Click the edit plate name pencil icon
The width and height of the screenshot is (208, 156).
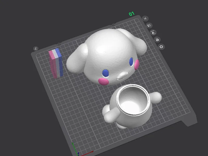36,49
